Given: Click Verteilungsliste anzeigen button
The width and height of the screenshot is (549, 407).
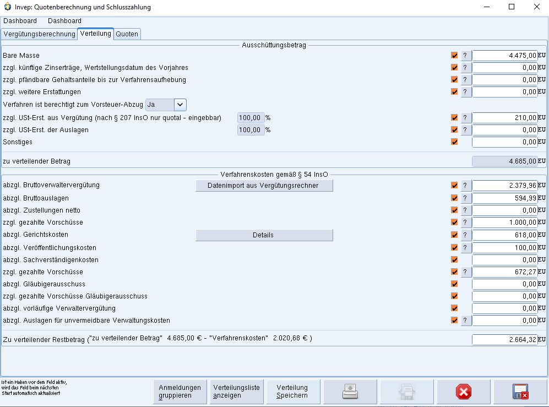Looking at the screenshot, I should click(x=236, y=392).
